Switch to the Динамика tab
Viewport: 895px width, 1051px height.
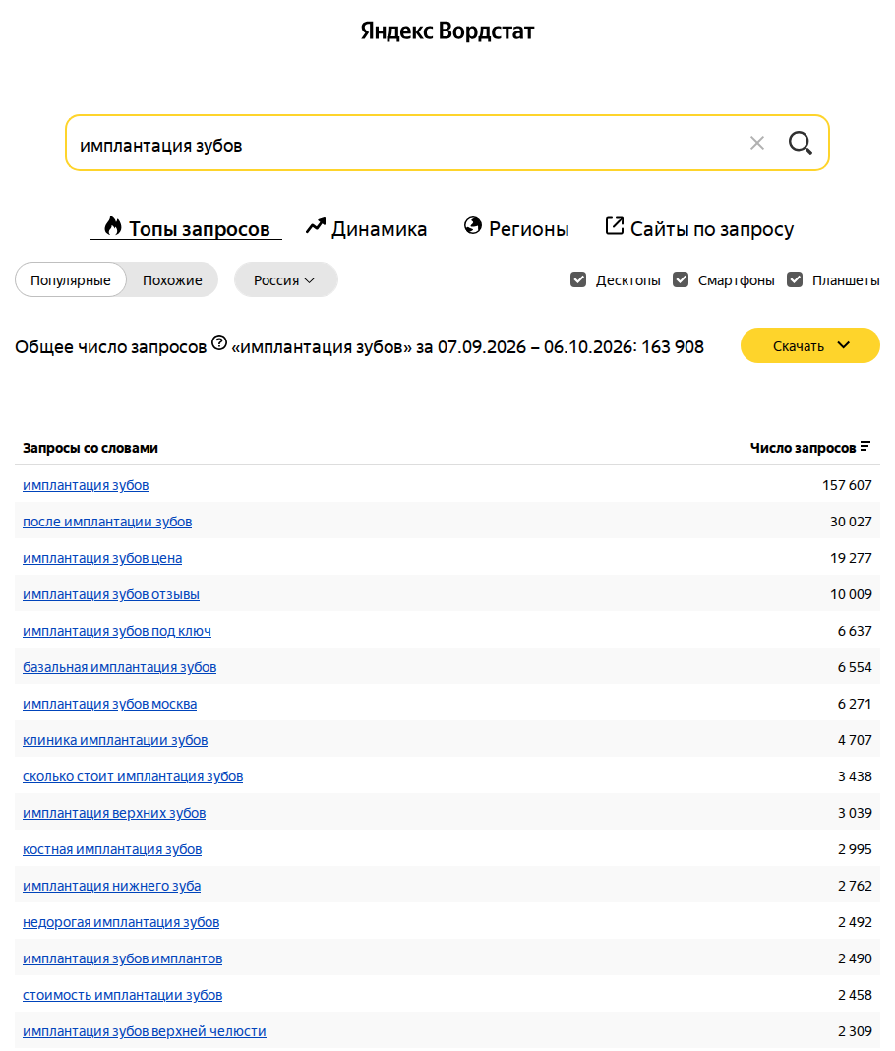pyautogui.click(x=367, y=228)
